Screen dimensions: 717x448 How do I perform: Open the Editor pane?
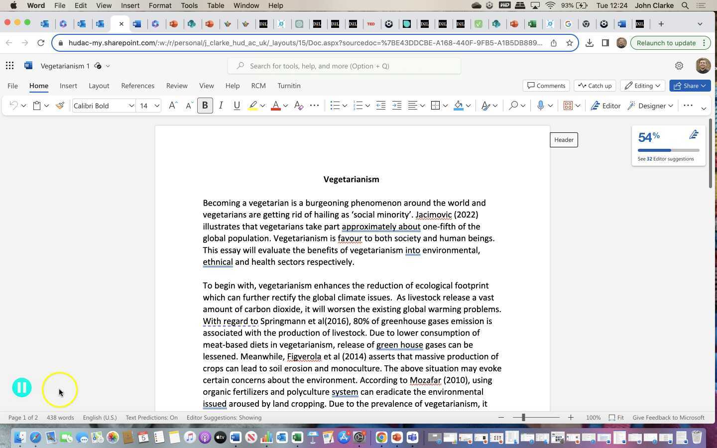pyautogui.click(x=606, y=106)
